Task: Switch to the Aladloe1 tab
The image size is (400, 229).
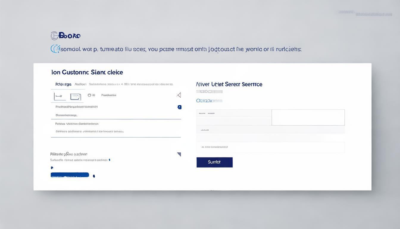Action: pyautogui.click(x=80, y=84)
